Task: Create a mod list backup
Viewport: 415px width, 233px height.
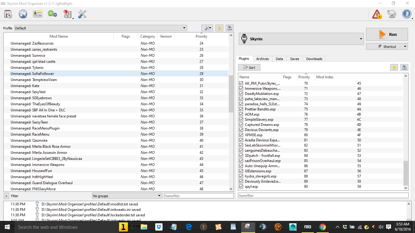Action: 230,28
